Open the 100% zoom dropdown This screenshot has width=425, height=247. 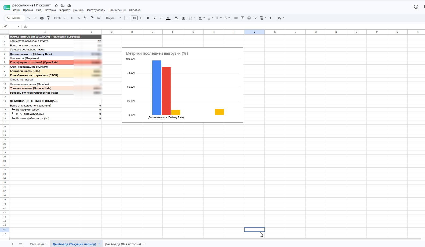(x=59, y=18)
